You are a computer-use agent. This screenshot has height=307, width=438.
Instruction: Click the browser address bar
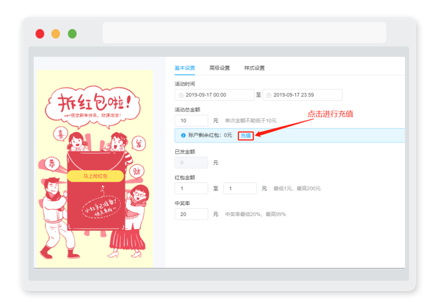(244, 32)
